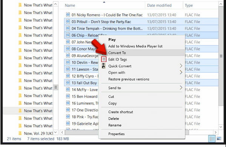226x147 pixels.
Task: Select file 03 Pitbull - Don't Stop the Party.flac
Action: (101, 22)
